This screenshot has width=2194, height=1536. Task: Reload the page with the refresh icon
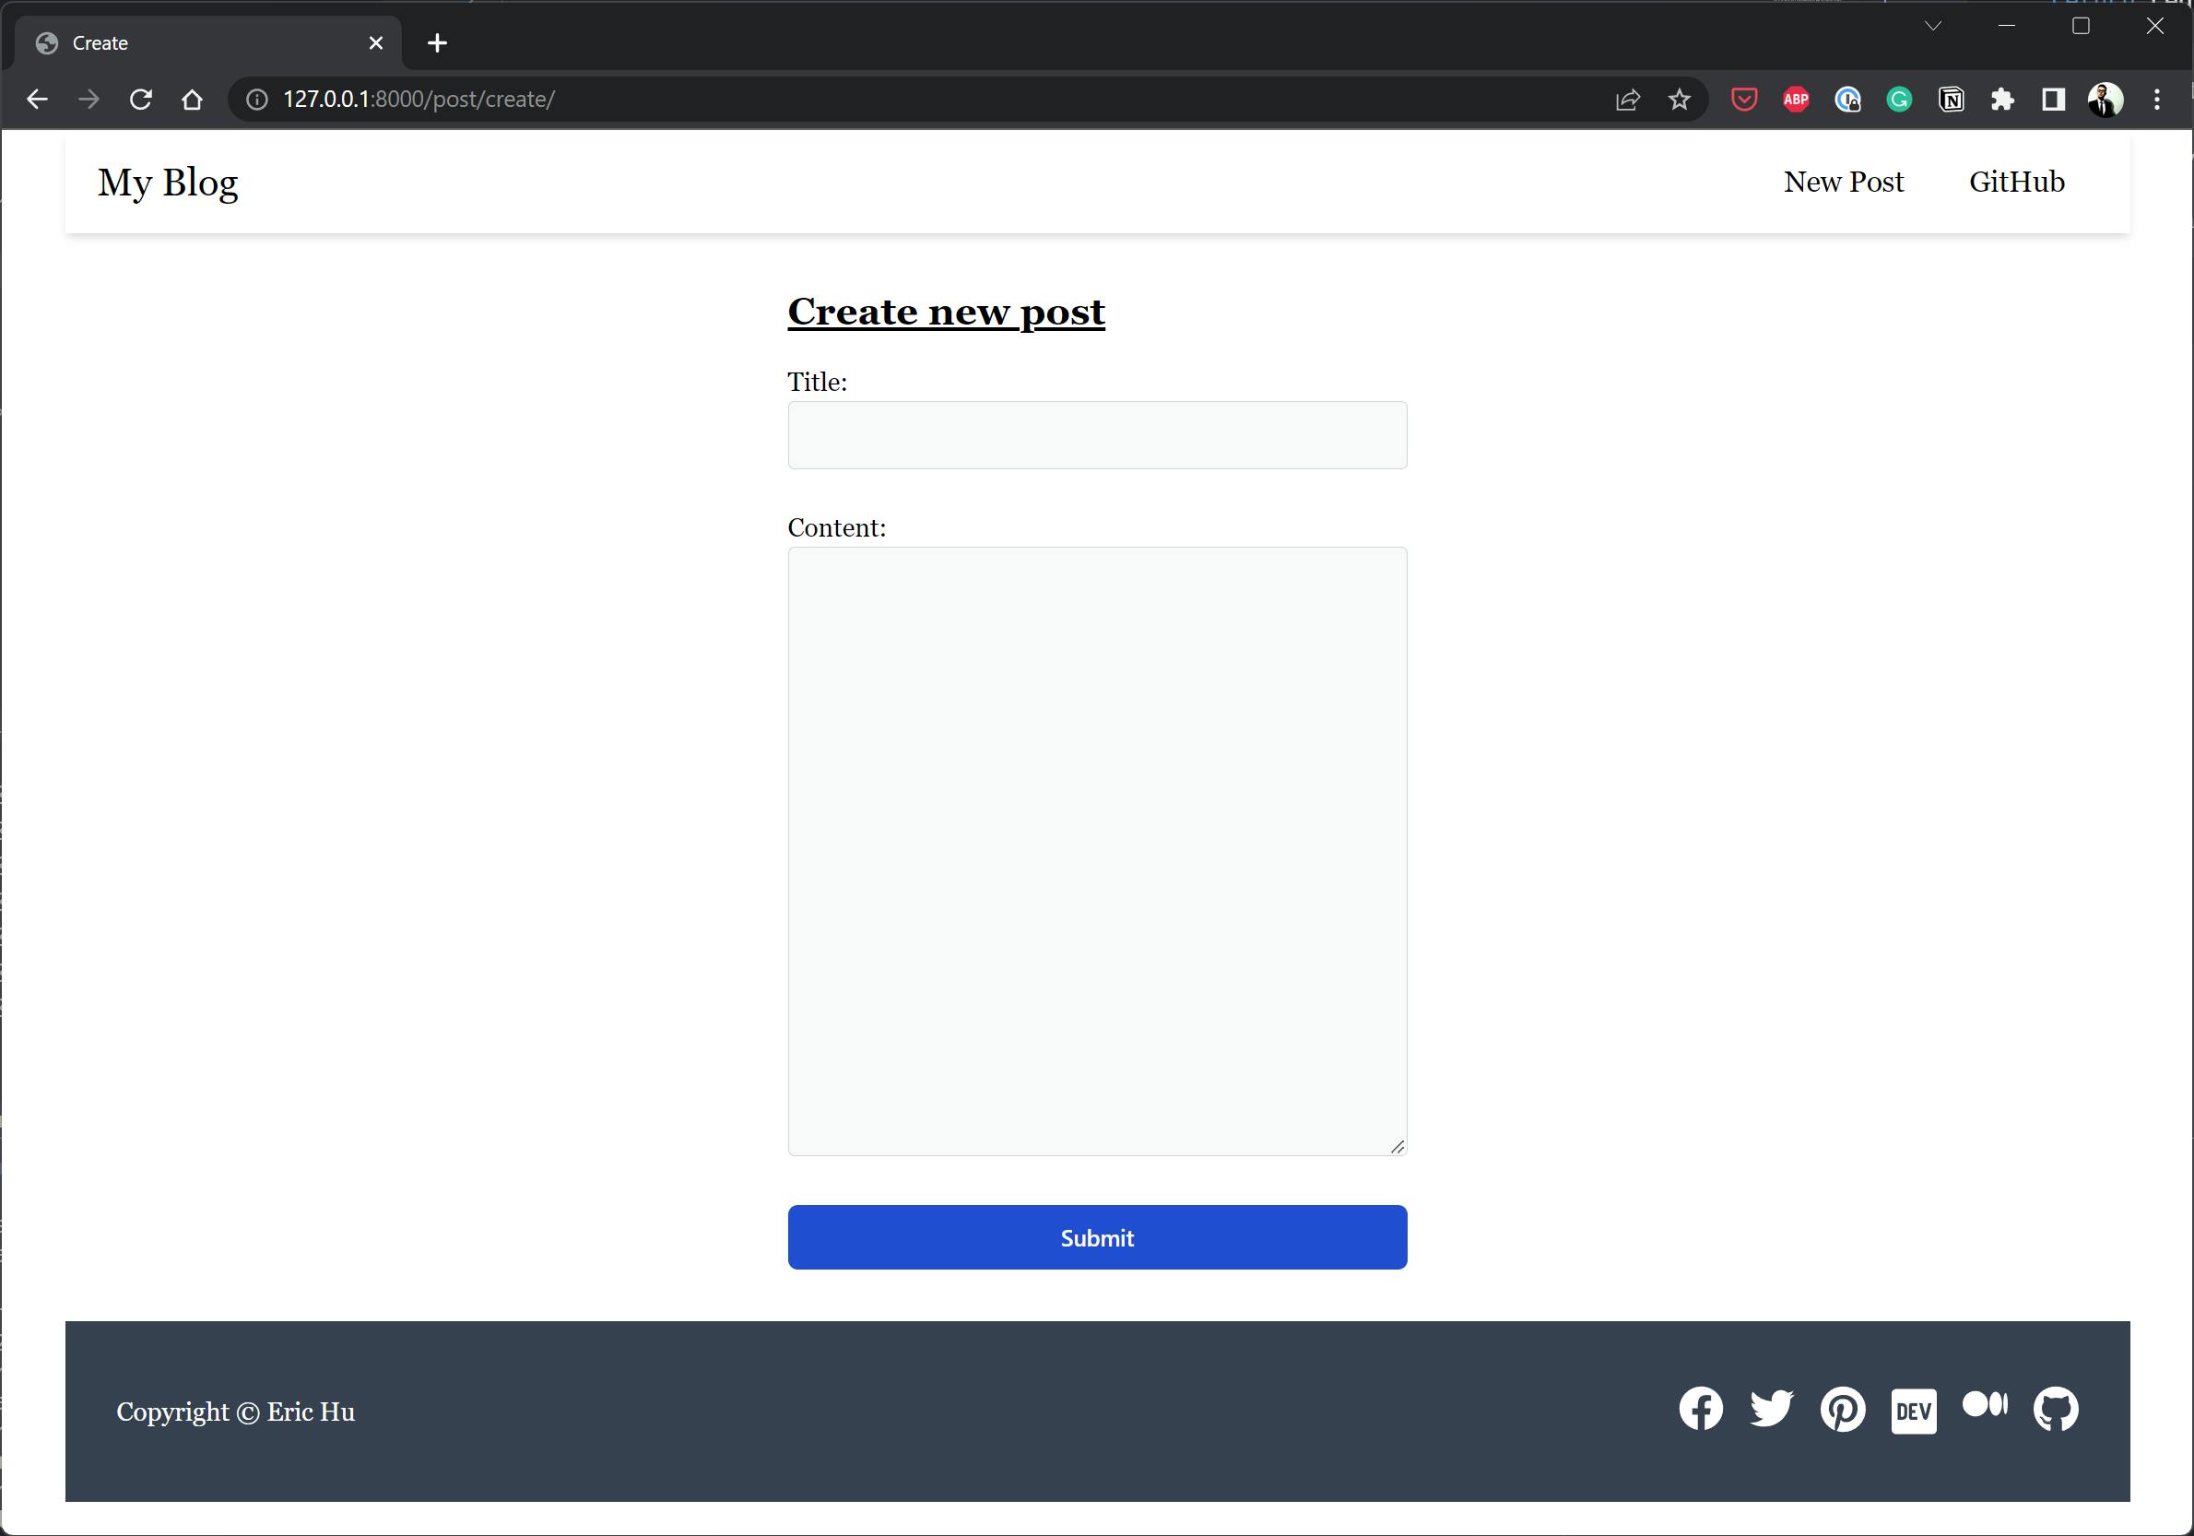click(x=140, y=100)
